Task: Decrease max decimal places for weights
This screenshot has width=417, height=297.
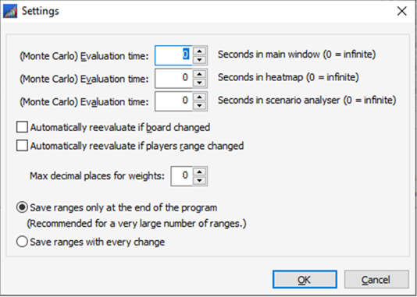Action: 199,181
